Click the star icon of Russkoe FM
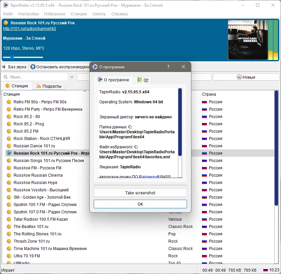 point(9,168)
